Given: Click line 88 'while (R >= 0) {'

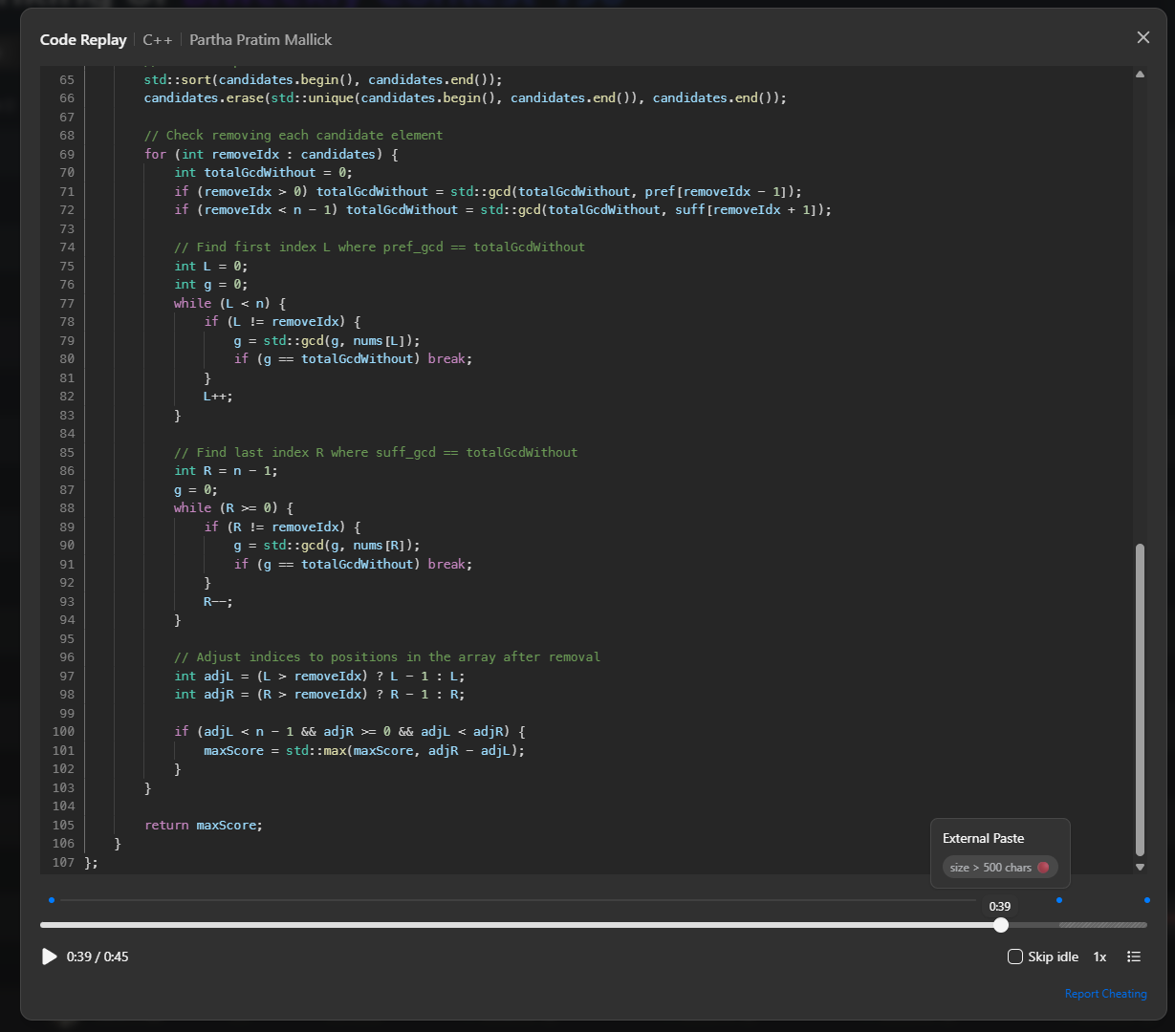Looking at the screenshot, I should tap(233, 507).
